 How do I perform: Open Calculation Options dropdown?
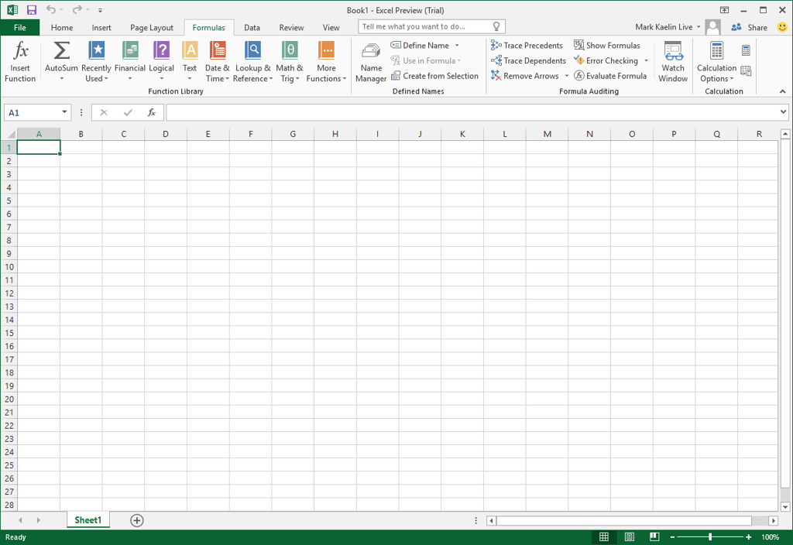pyautogui.click(x=716, y=62)
